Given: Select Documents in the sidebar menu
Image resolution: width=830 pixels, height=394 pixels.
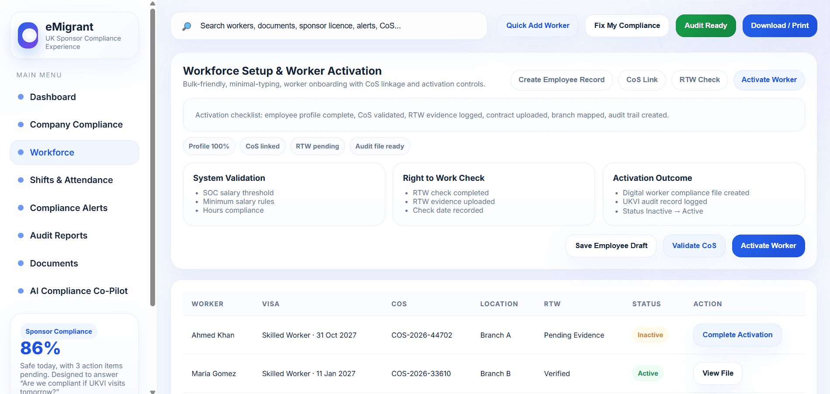Looking at the screenshot, I should 54,263.
